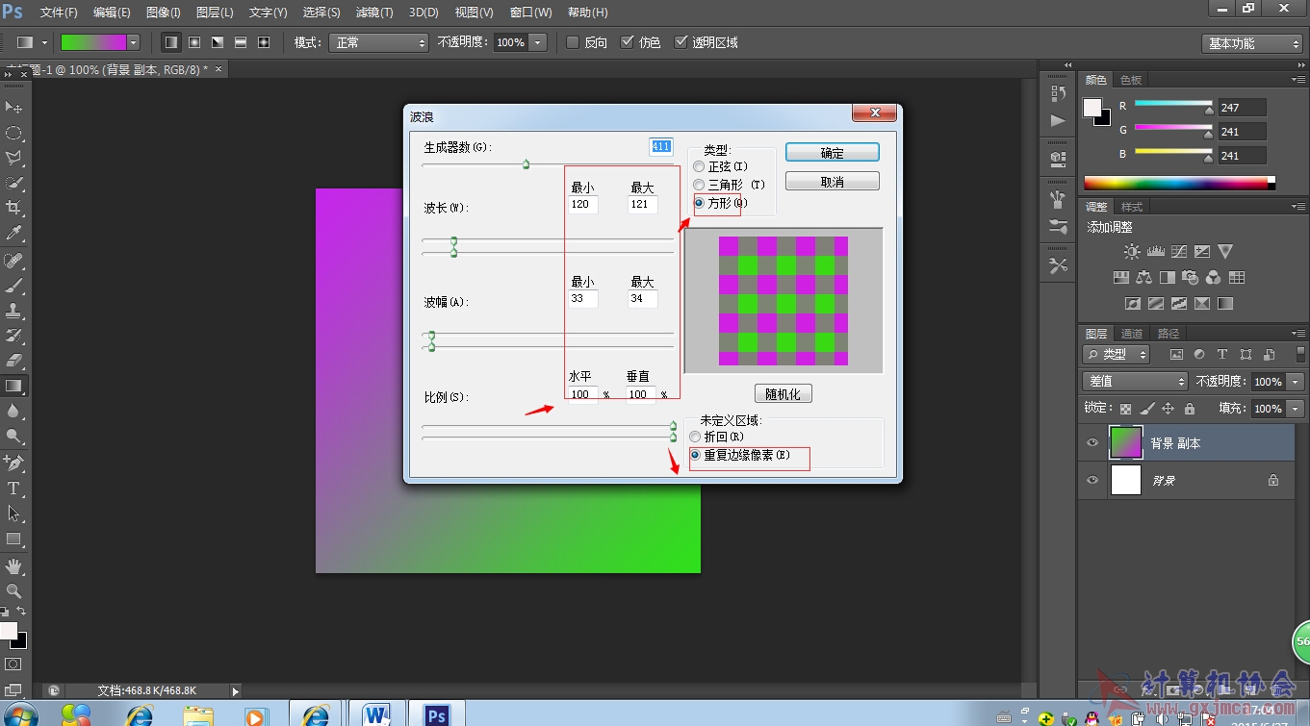
Task: Select the Clone Stamp tool
Action: coord(13,312)
